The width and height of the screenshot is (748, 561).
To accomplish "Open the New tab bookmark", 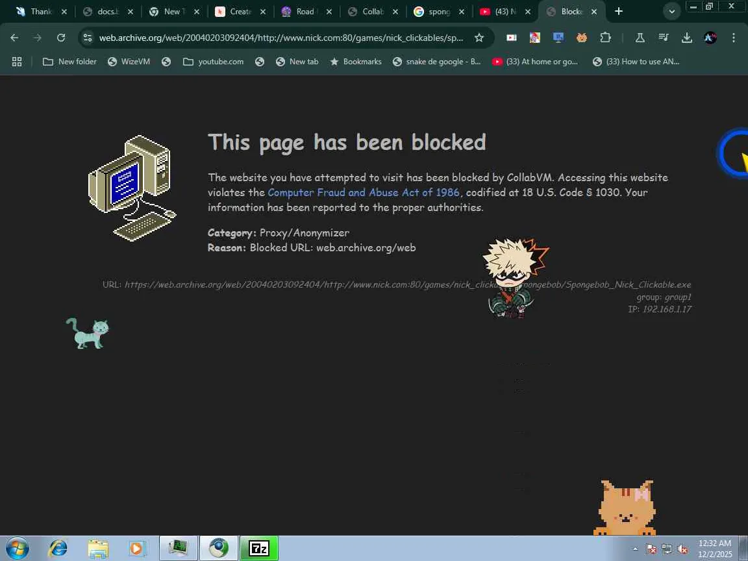I will tap(297, 62).
